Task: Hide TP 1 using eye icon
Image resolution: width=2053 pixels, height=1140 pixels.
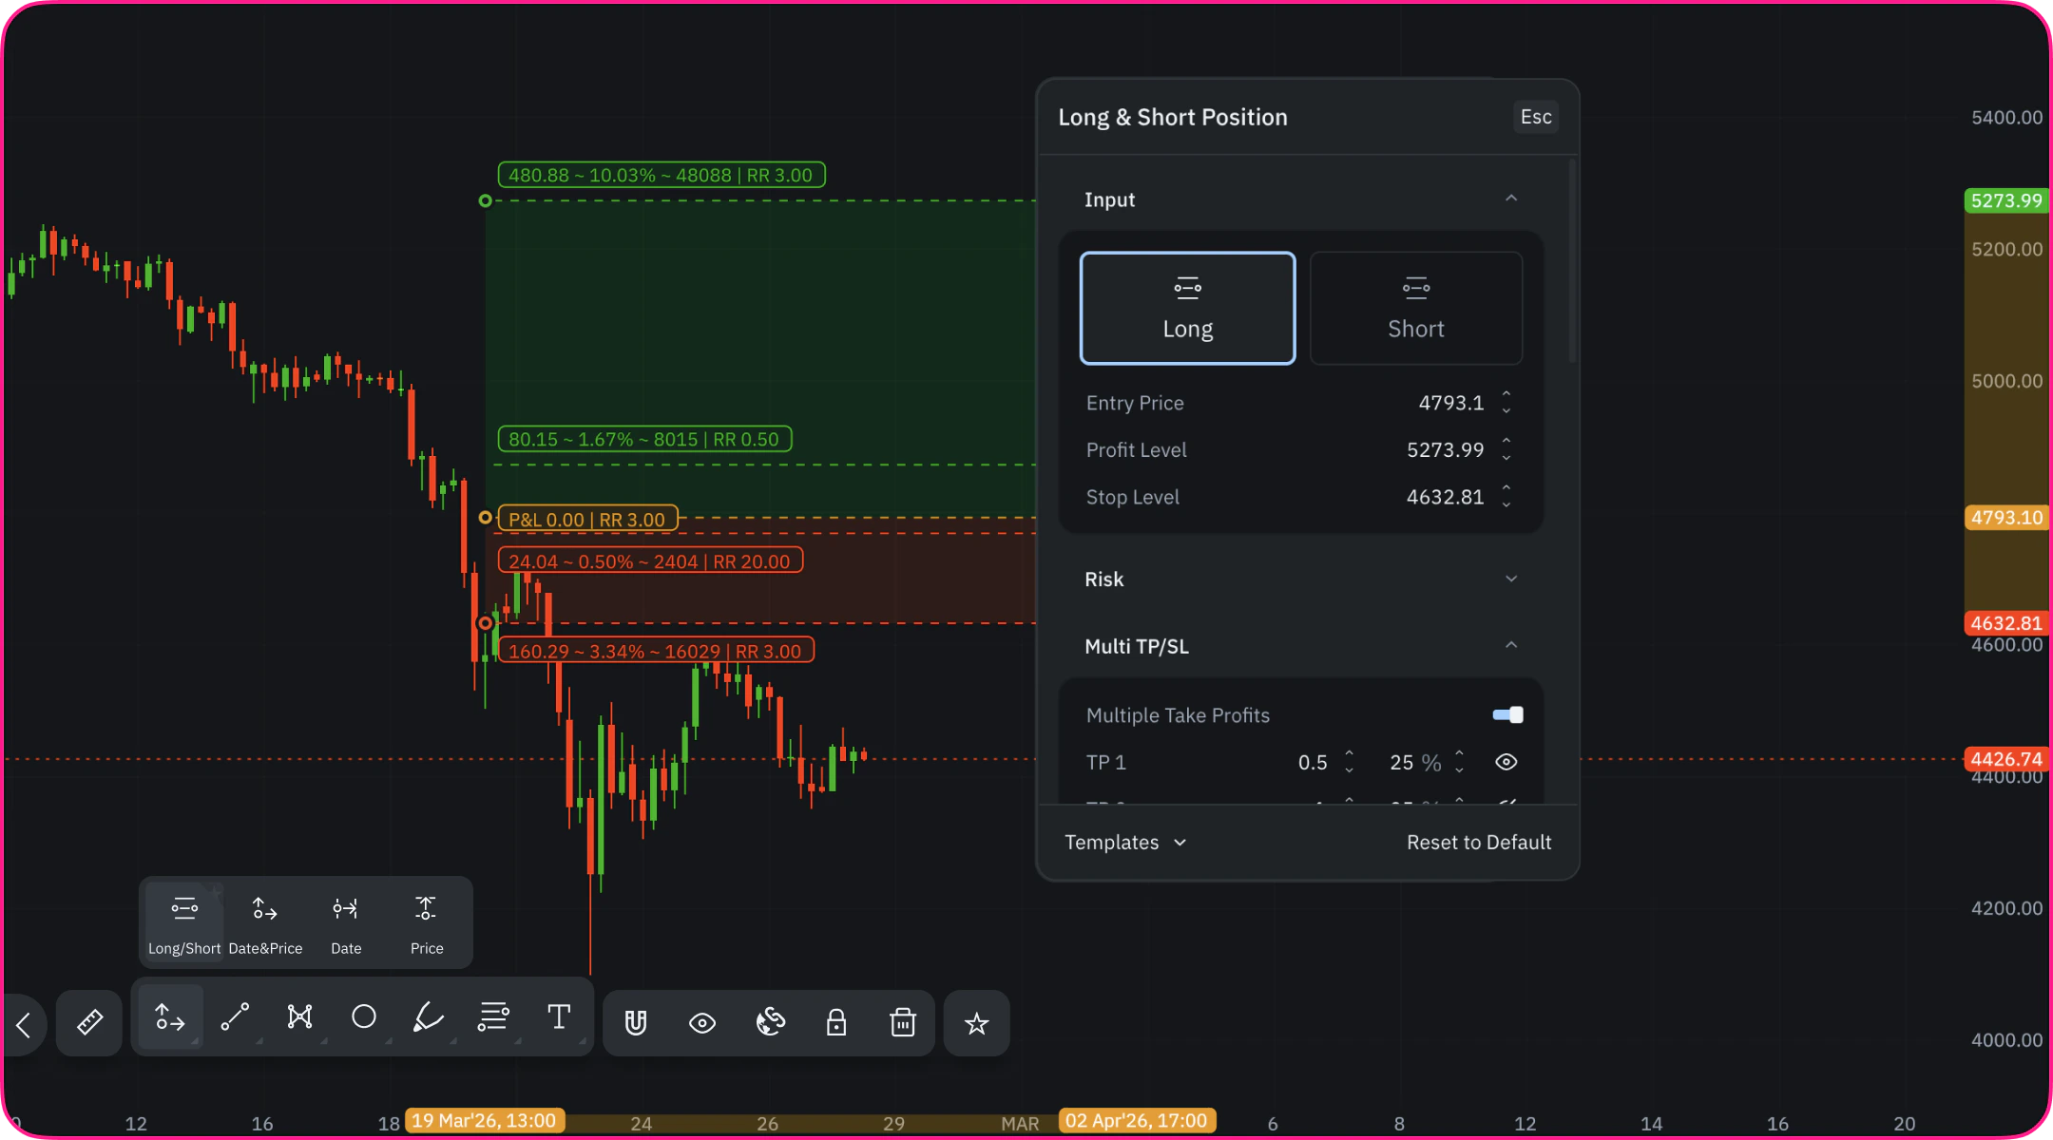Action: (x=1506, y=762)
